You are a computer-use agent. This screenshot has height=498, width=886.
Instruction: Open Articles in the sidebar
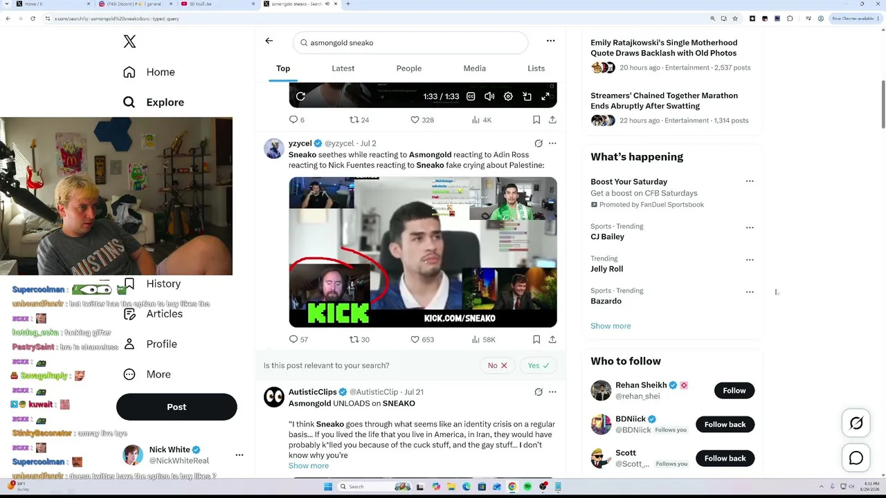pyautogui.click(x=153, y=314)
